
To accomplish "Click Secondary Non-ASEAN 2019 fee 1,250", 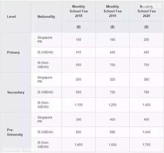I will pos(112,105).
